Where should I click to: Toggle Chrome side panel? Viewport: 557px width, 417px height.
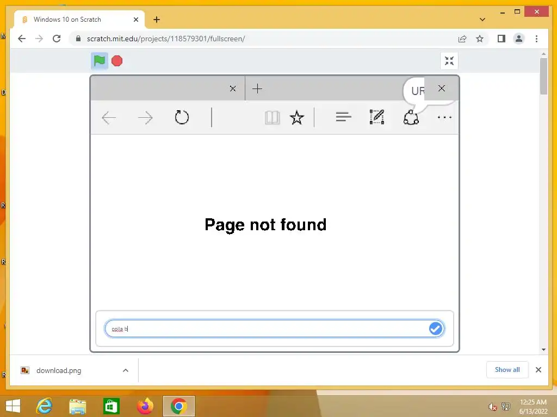click(501, 39)
